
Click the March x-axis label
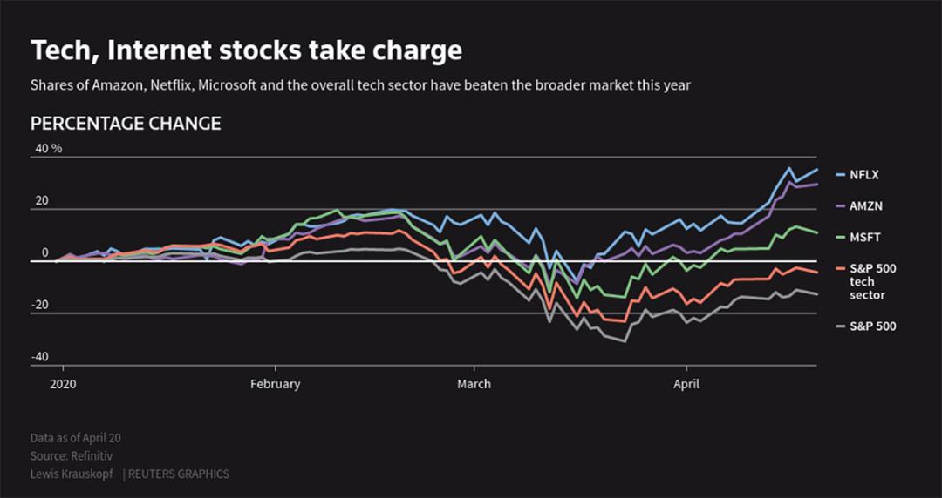click(x=474, y=384)
